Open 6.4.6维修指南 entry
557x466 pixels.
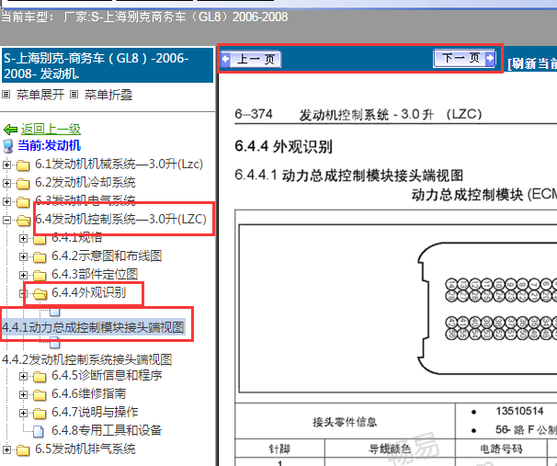tap(89, 393)
